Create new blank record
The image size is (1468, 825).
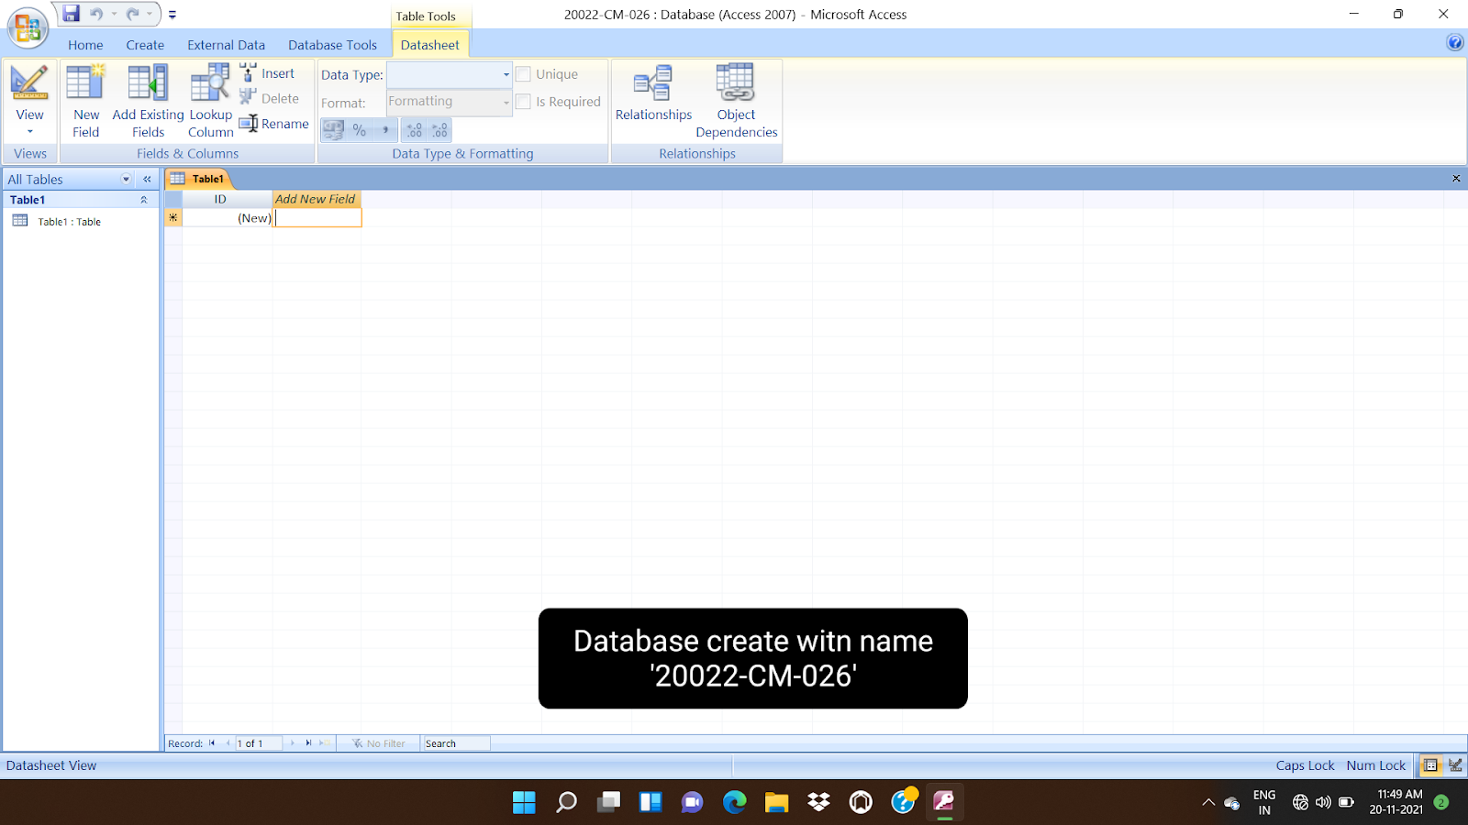coord(324,743)
